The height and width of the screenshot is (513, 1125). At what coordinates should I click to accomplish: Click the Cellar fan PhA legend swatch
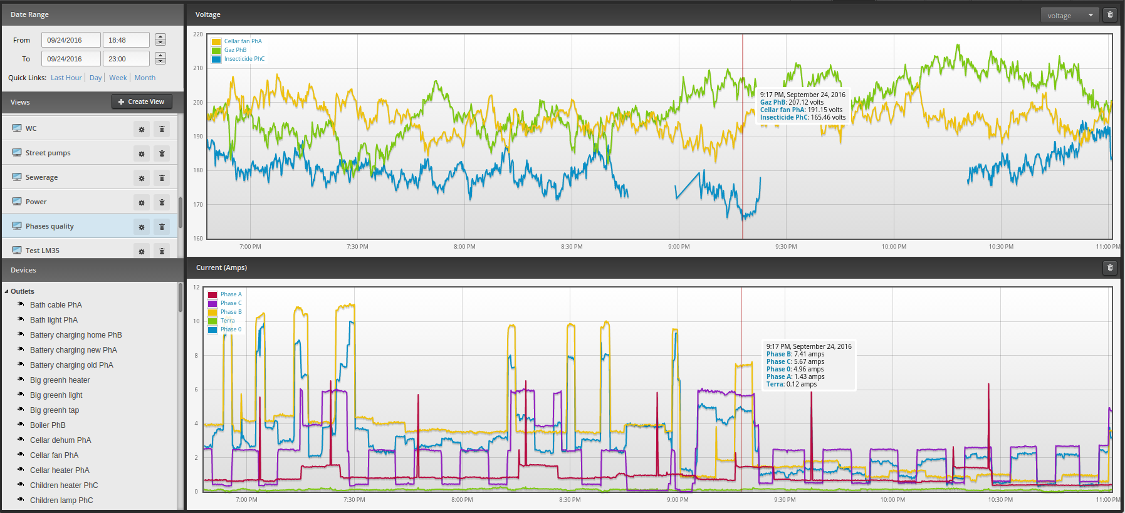point(216,41)
